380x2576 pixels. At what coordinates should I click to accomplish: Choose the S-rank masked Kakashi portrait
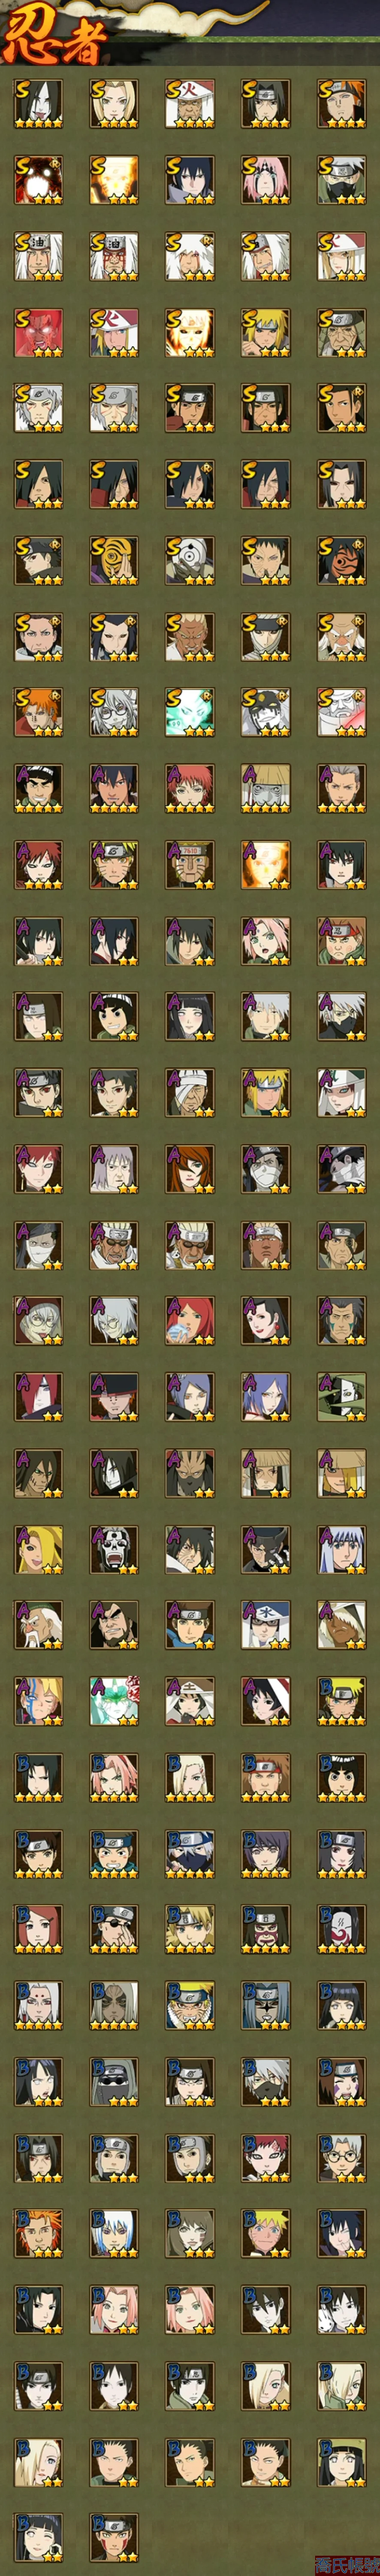pyautogui.click(x=342, y=180)
